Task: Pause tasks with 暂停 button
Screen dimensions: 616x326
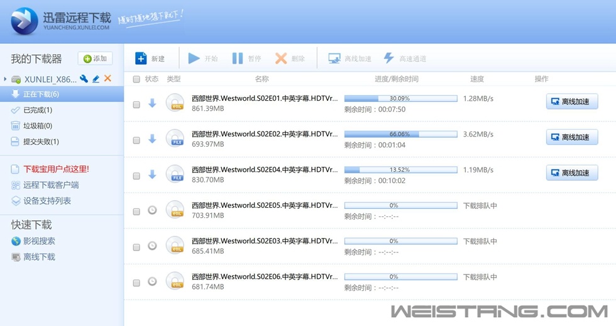Action: (x=246, y=59)
